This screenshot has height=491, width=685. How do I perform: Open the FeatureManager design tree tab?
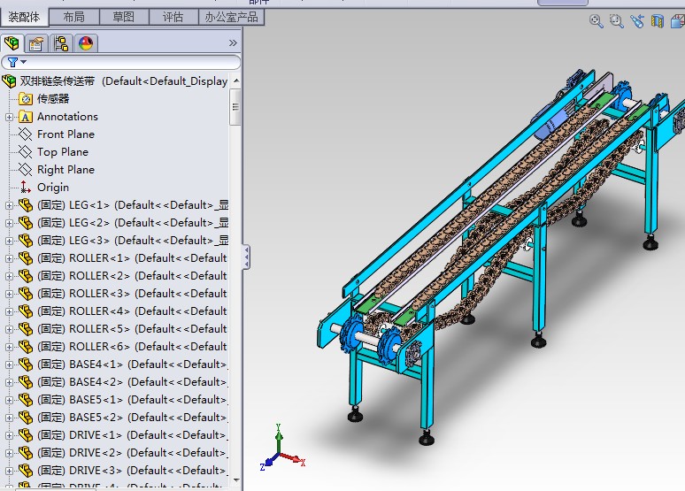pos(12,43)
